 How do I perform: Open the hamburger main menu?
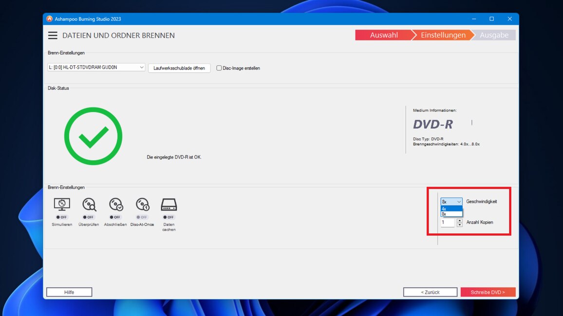pyautogui.click(x=53, y=35)
